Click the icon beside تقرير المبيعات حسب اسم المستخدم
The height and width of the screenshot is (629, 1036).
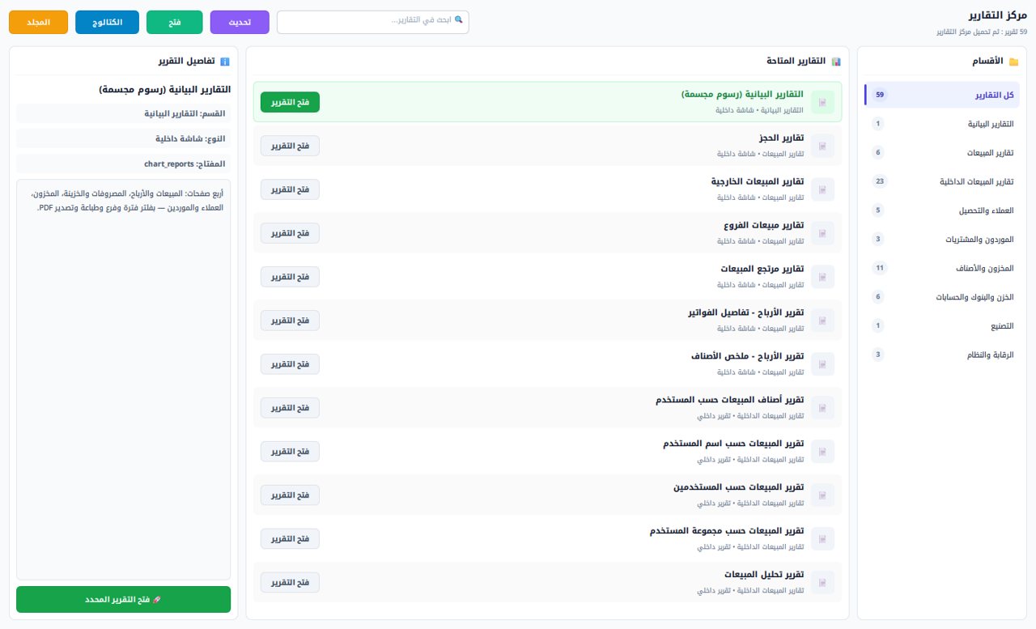822,452
